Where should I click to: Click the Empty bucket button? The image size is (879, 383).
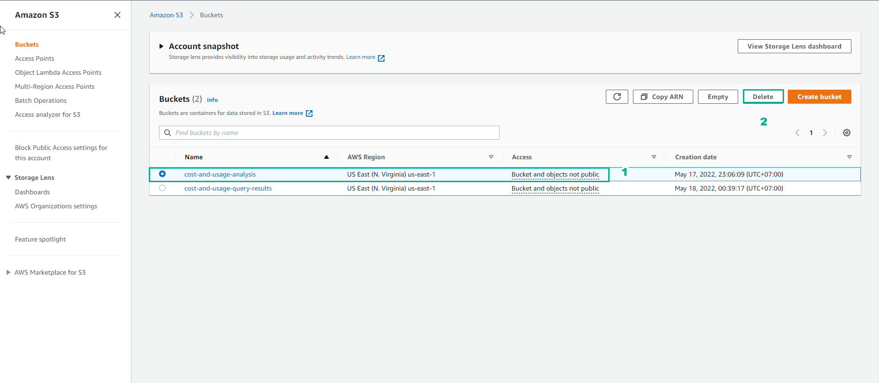click(x=718, y=97)
